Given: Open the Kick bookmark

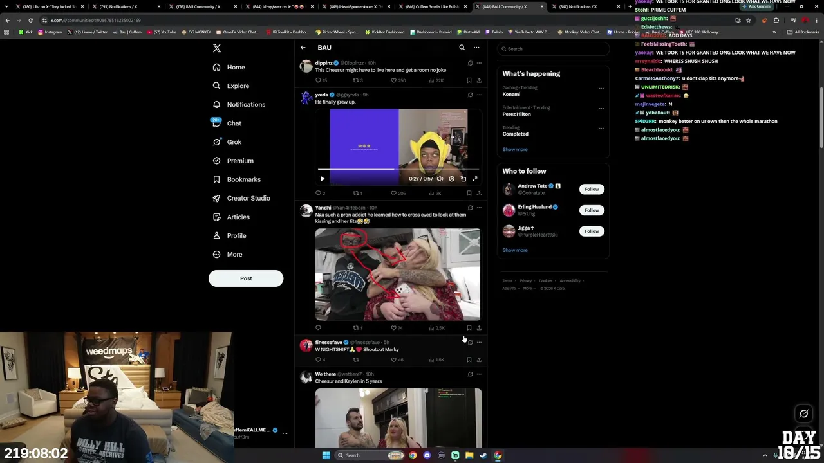Looking at the screenshot, I should tap(26, 32).
